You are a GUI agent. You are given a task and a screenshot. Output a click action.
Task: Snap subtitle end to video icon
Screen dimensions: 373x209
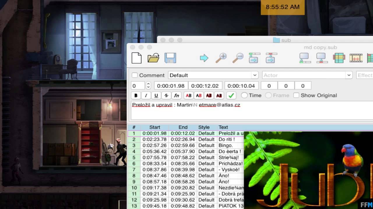pyautogui.click(x=322, y=58)
